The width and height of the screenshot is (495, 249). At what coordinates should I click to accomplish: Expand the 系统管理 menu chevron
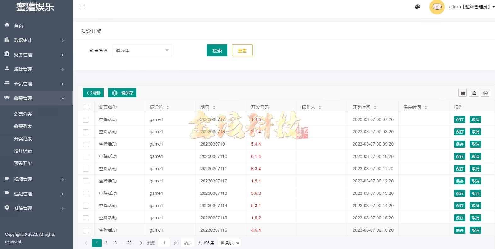(x=63, y=208)
